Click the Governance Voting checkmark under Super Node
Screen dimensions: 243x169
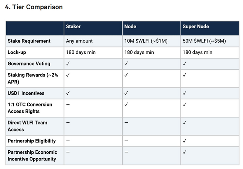point(185,64)
